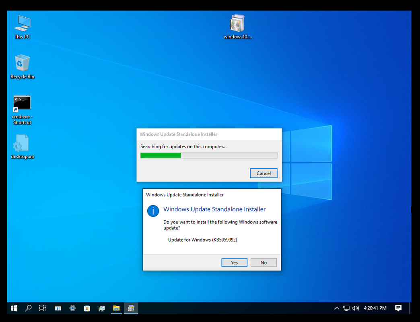
Task: Click the taskbar clock showing 4:20:41 PM
Action: [x=375, y=308]
